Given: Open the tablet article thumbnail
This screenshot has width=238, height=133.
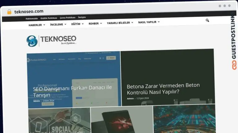Looking at the screenshot, I should (x=121, y=119).
